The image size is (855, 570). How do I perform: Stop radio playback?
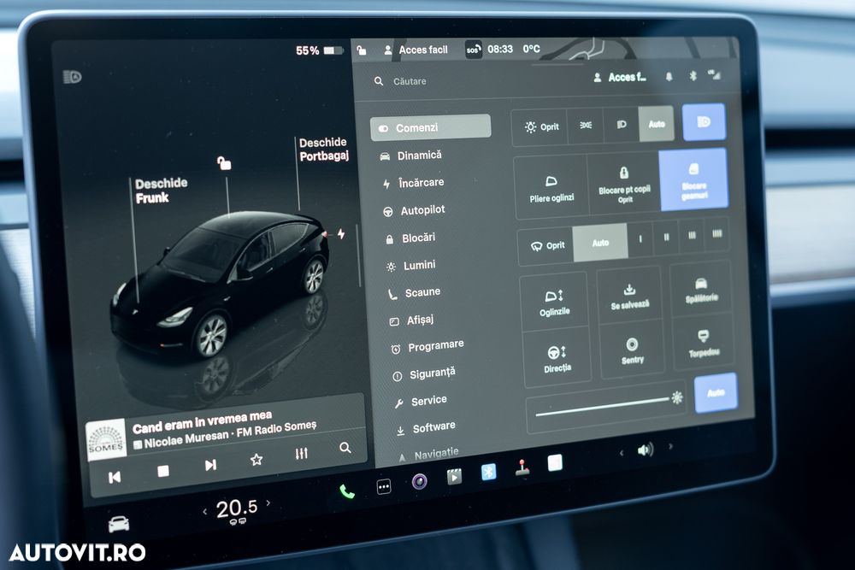click(162, 472)
